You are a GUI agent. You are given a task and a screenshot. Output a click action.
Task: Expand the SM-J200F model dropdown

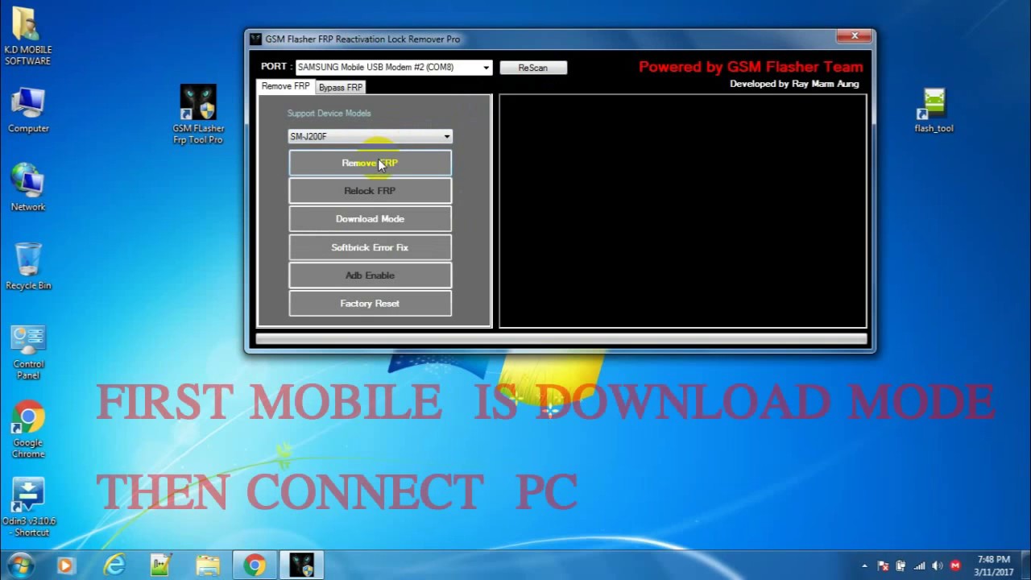pos(447,136)
